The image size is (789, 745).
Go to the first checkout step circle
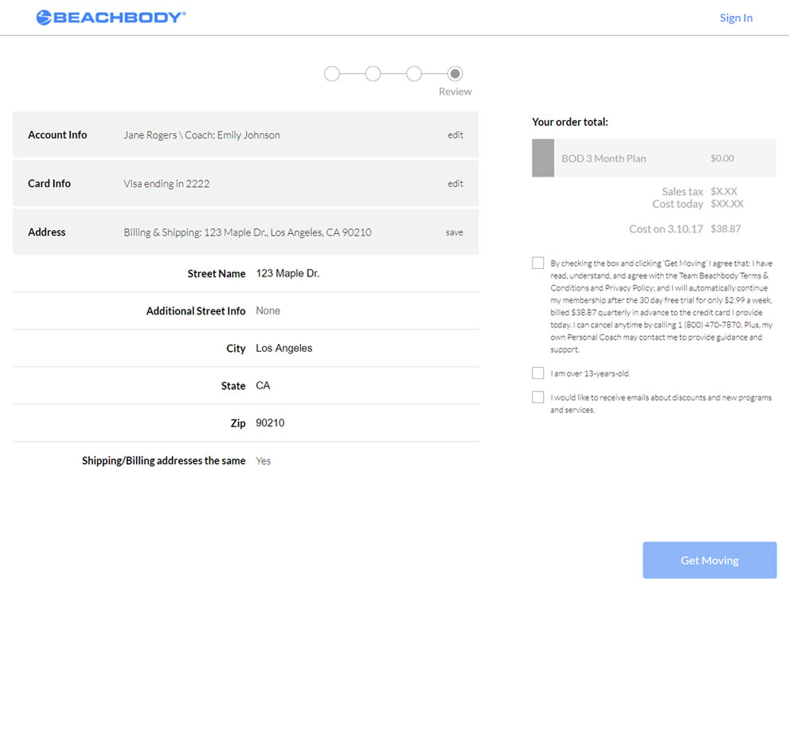(332, 73)
